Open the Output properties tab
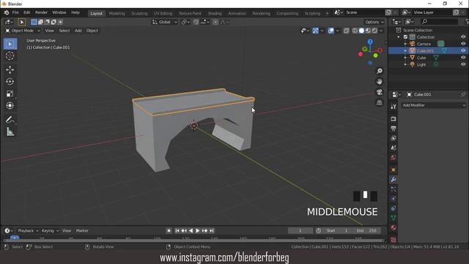Viewport: 469px width, 264px height. point(394,129)
